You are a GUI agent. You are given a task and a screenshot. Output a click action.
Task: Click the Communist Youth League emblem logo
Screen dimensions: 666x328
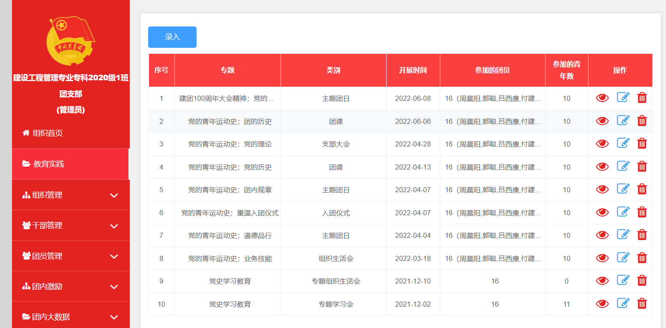pos(70,40)
